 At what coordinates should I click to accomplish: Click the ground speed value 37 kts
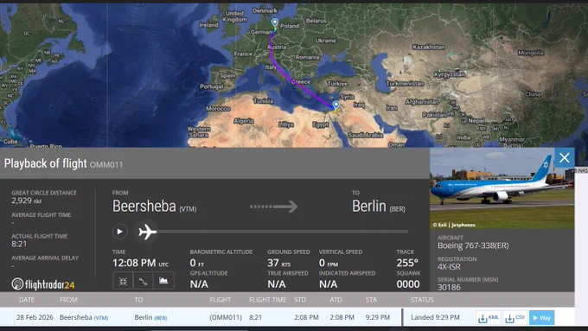coord(279,263)
